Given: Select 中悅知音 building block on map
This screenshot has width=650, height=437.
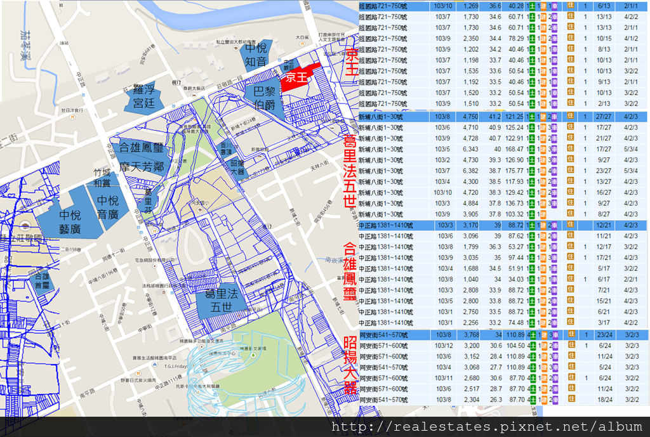Looking at the screenshot, I should coord(256,55).
